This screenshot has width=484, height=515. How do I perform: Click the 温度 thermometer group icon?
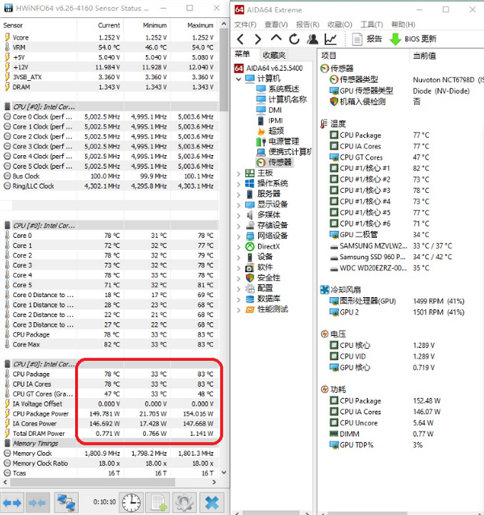323,124
